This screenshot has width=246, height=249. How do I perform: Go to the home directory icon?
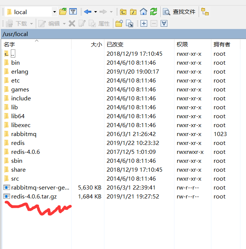pyautogui.click(x=143, y=12)
